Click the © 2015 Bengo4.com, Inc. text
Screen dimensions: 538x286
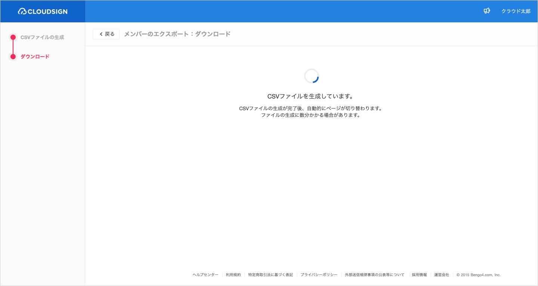(479, 275)
